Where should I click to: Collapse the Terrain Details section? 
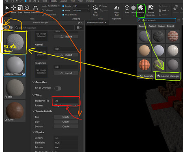coord(33,111)
